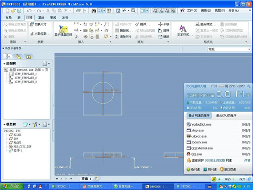Open the 草绘 ribbon tab

tap(41, 17)
